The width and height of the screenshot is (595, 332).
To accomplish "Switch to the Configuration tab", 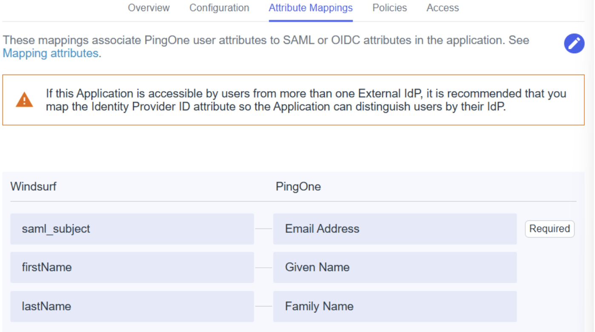I will pos(219,8).
